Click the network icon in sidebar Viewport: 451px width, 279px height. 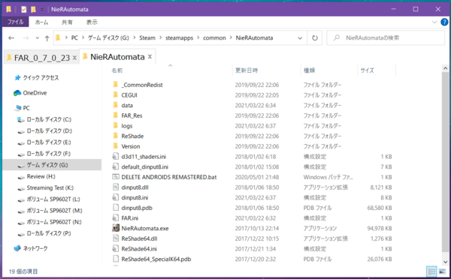[17, 248]
